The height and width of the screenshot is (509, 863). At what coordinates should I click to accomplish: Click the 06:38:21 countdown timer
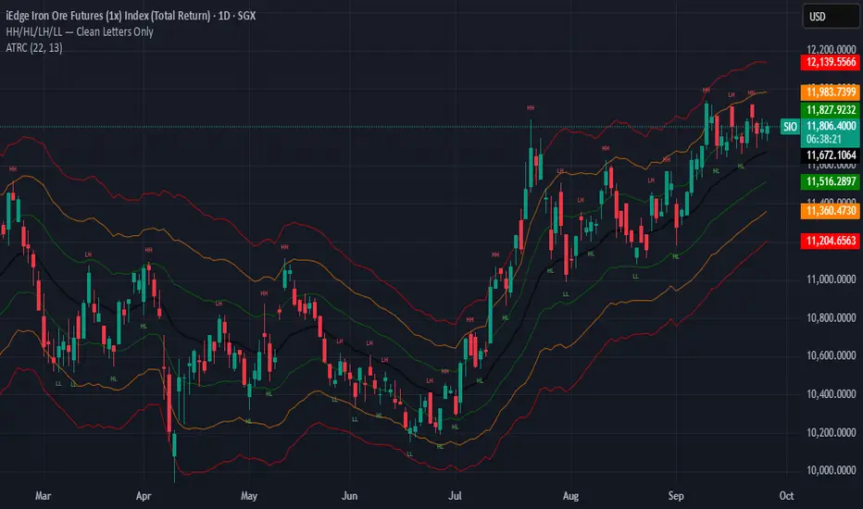(x=824, y=140)
